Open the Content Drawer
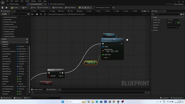This screenshot has width=185, height=104. point(6,98)
